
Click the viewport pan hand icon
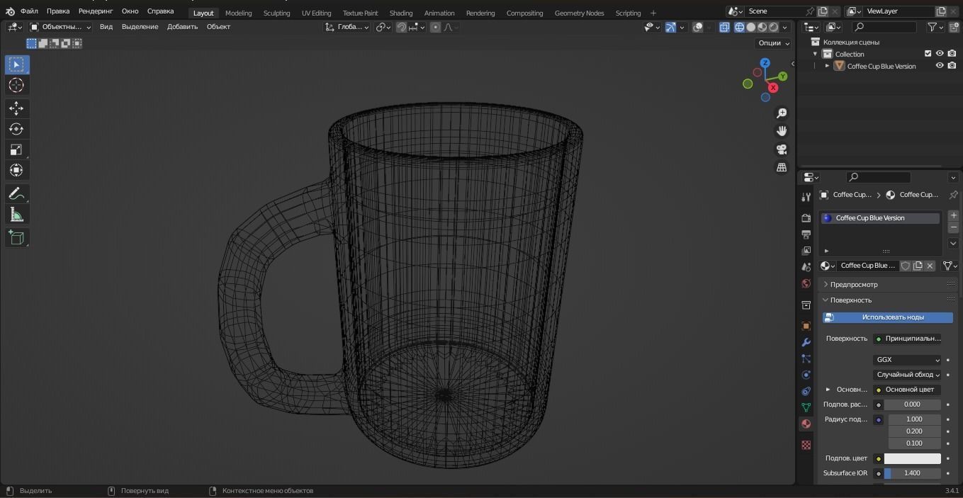tap(782, 131)
